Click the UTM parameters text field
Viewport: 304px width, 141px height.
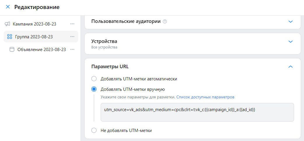click(x=197, y=112)
